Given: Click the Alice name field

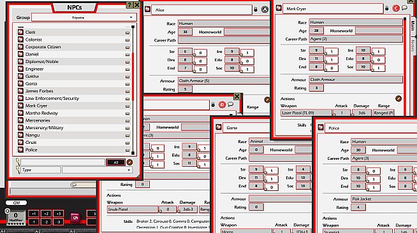Looking at the screenshot, I should click(x=201, y=10).
